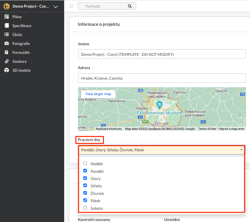Uncheck the Středa checkbox

pos(85,186)
